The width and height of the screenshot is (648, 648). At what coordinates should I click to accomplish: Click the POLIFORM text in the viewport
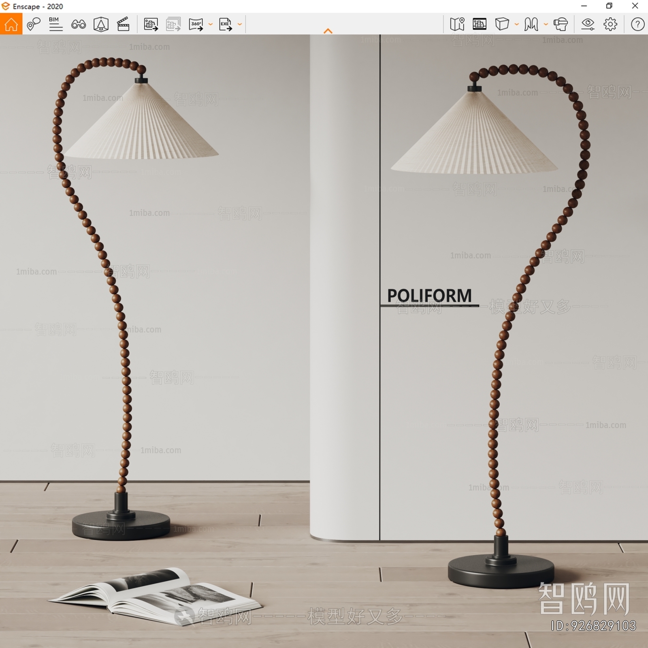(x=429, y=296)
